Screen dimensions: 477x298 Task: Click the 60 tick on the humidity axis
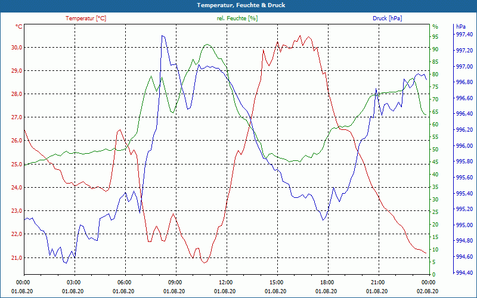(435, 125)
